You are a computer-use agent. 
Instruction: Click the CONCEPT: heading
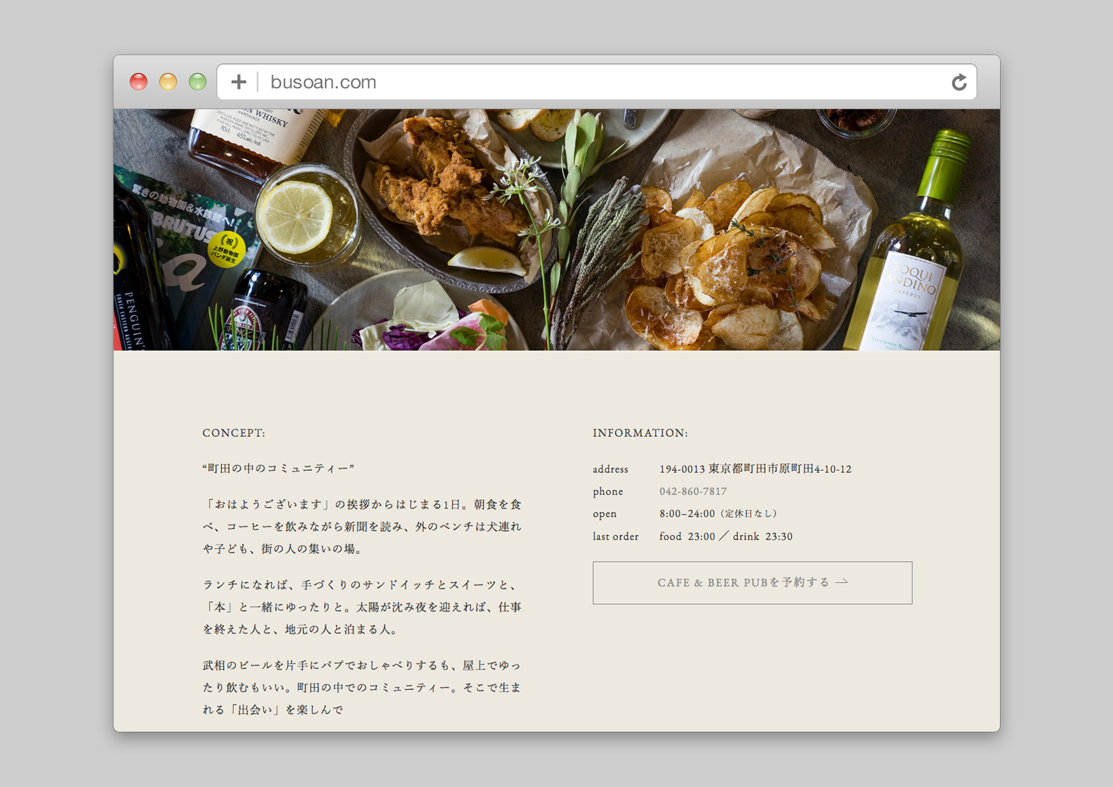pyautogui.click(x=233, y=432)
